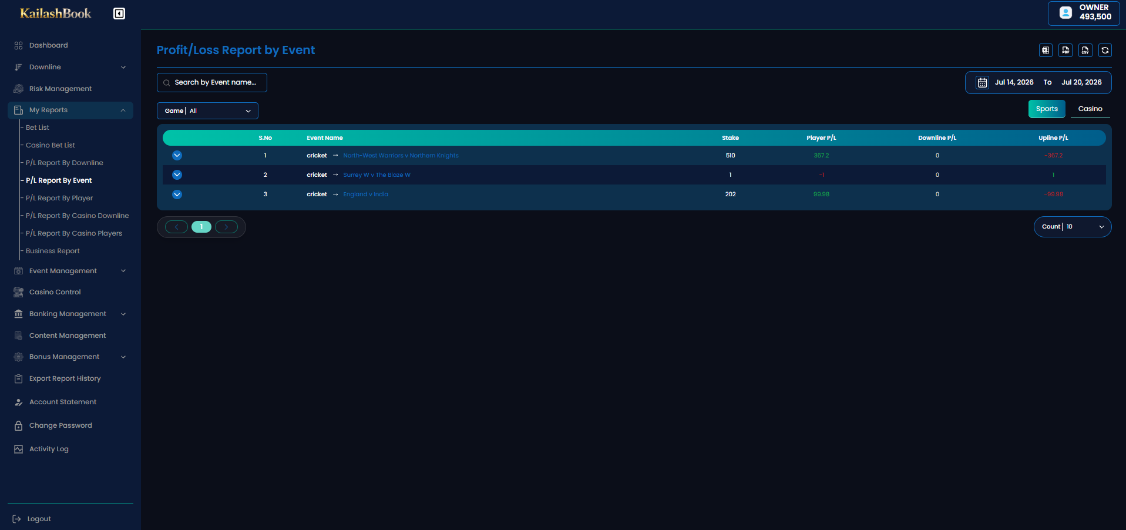The image size is (1126, 530).
Task: Open the date range calendar icon
Action: [982, 82]
